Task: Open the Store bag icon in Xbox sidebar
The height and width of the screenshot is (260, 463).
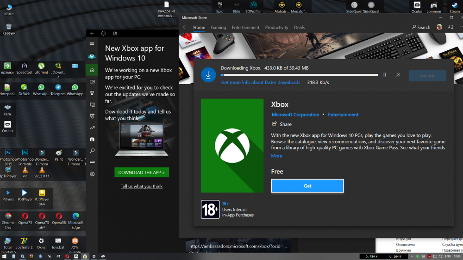Action: click(x=92, y=139)
